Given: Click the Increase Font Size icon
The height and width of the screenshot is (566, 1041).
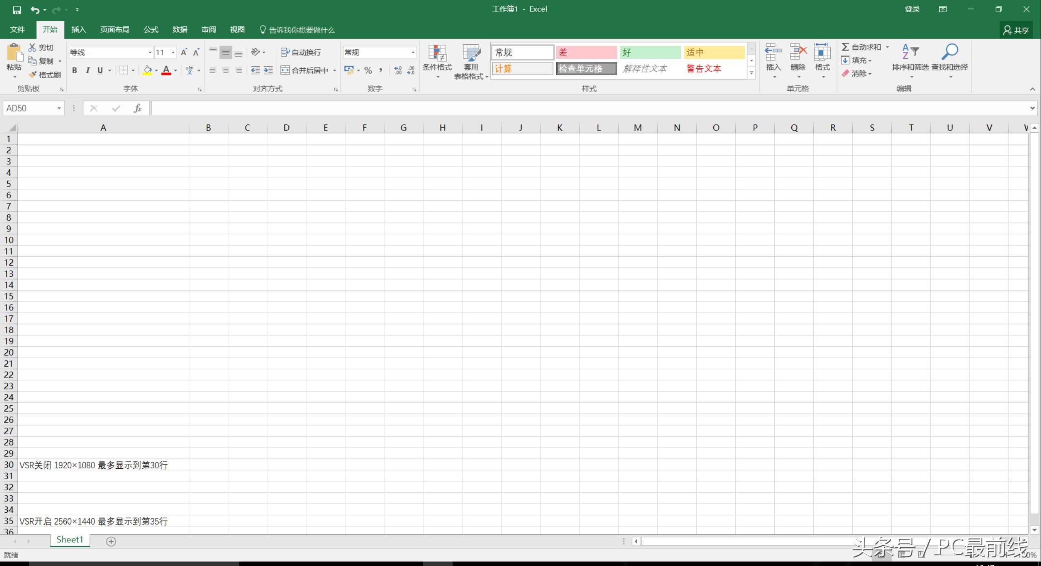Looking at the screenshot, I should [x=184, y=52].
